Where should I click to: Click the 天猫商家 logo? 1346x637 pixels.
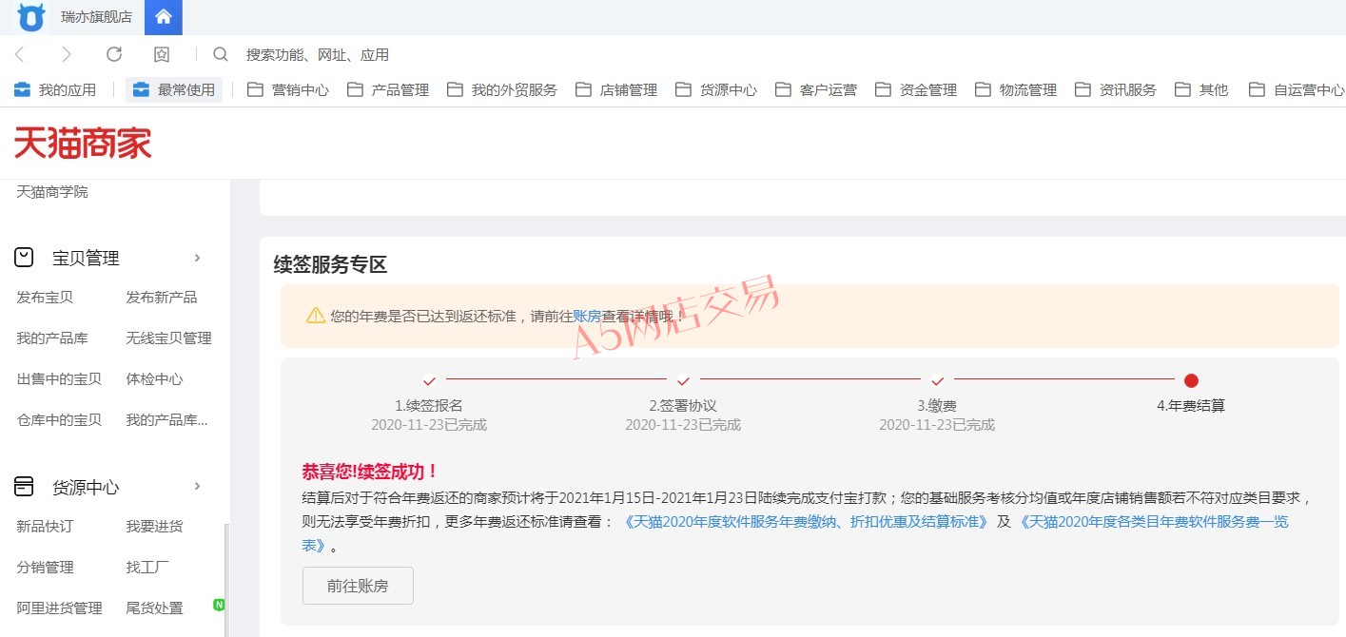click(83, 144)
